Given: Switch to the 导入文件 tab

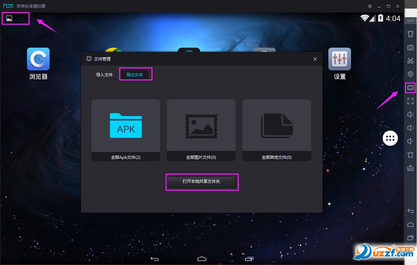Looking at the screenshot, I should [104, 75].
